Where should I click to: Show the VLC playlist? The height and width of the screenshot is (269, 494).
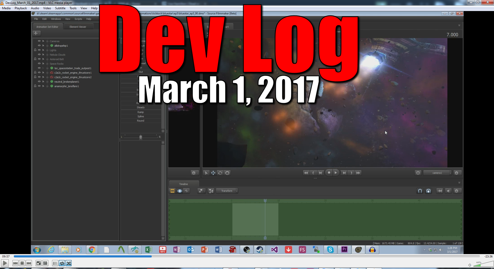click(x=55, y=263)
